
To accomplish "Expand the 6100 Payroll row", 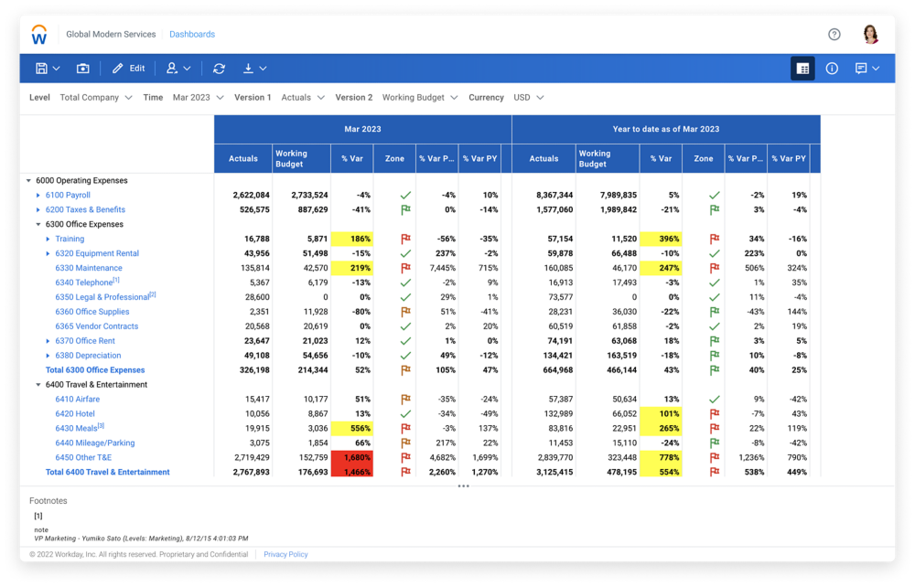I will 38,196.
